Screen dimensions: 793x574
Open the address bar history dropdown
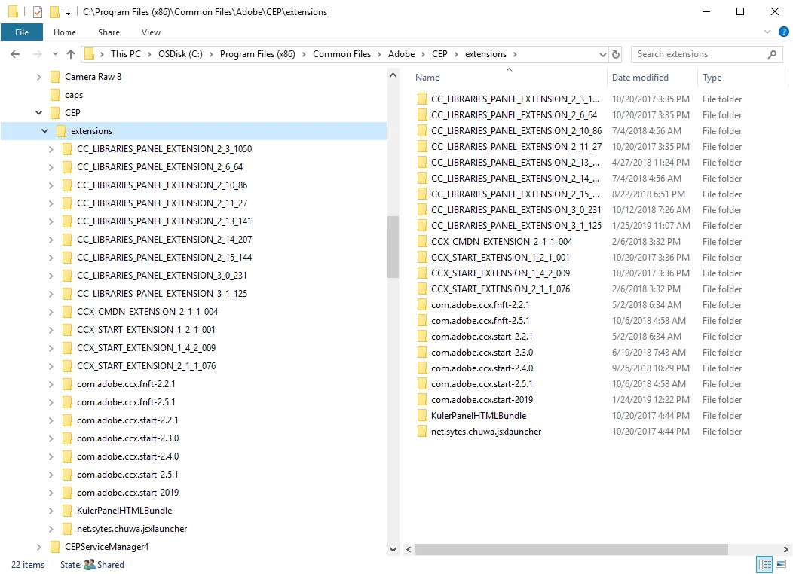[602, 54]
